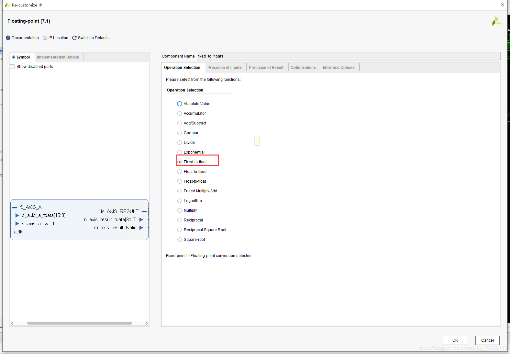Click the scrollbar left arrow
Screen dimensions: 510x354
tap(12, 323)
